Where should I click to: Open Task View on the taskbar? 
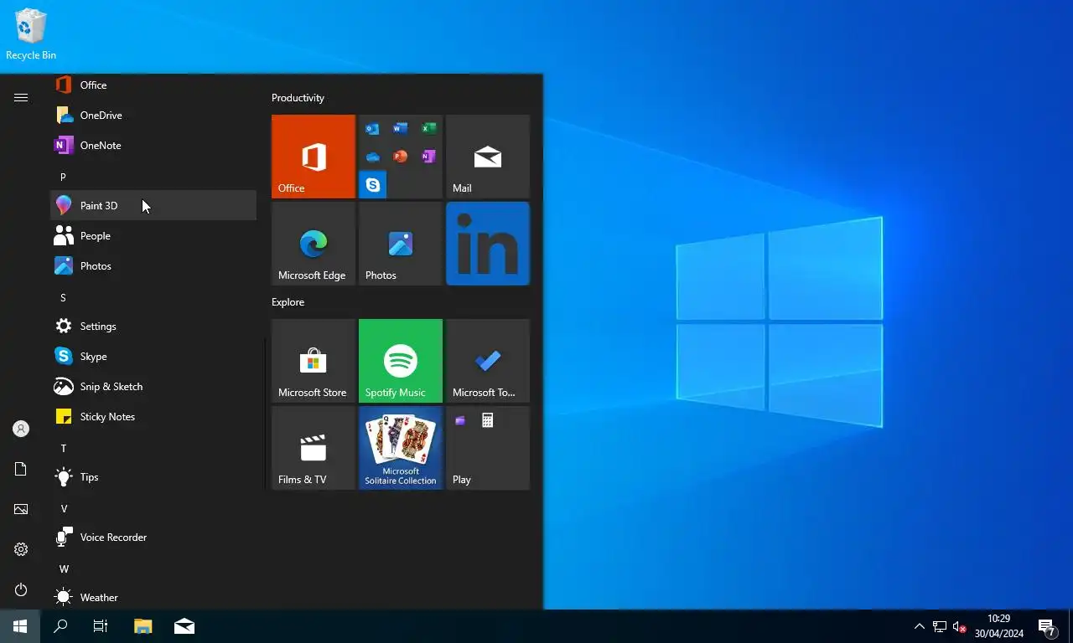point(101,626)
